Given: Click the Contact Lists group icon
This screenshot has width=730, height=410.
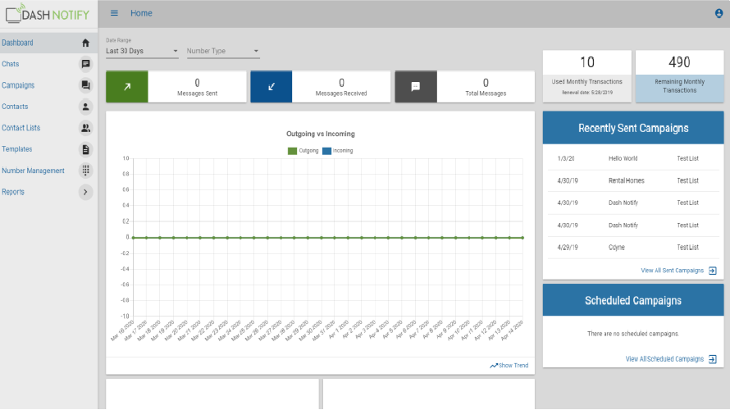Looking at the screenshot, I should point(85,128).
